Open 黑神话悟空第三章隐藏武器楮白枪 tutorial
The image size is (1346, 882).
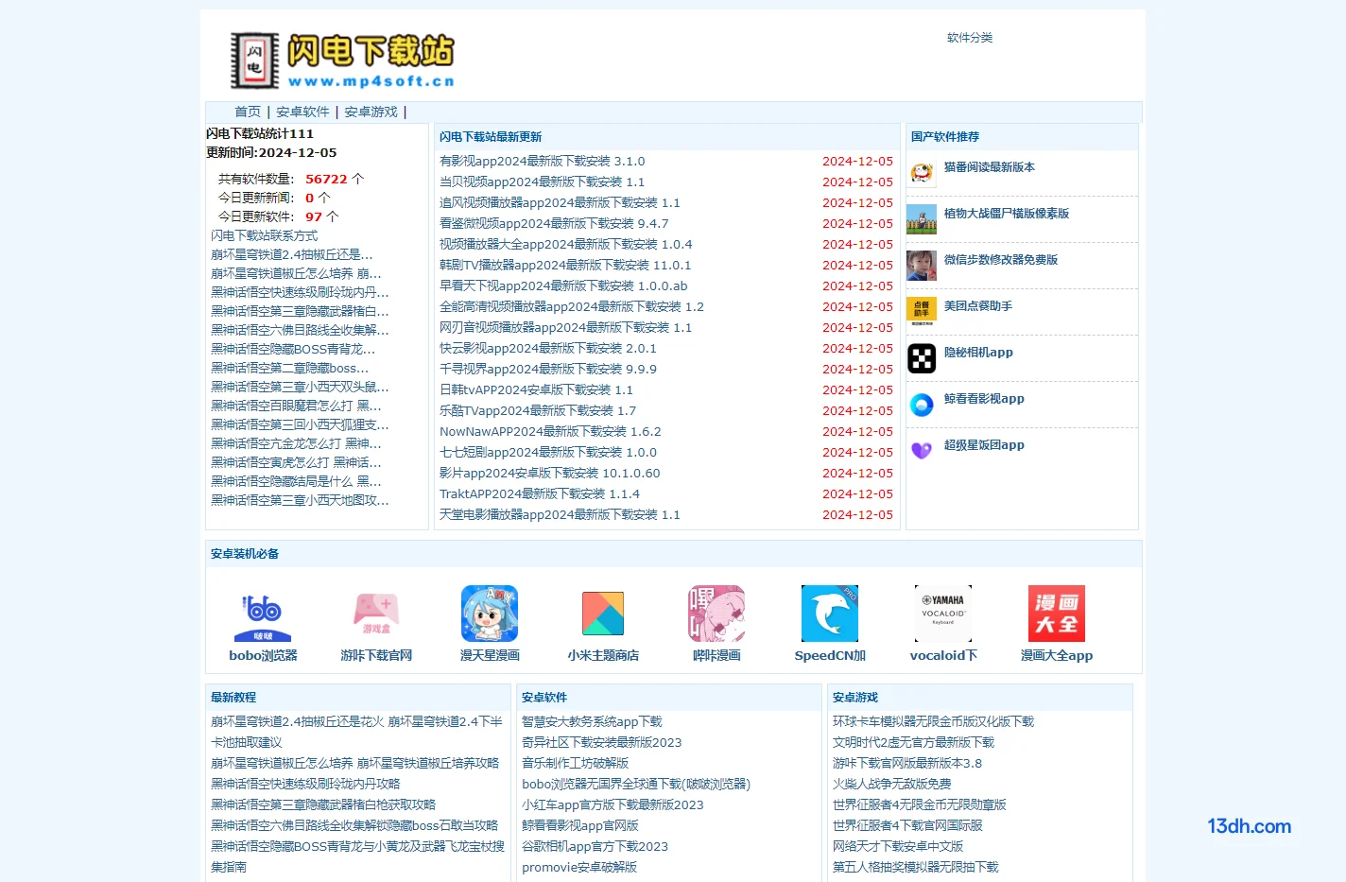323,804
